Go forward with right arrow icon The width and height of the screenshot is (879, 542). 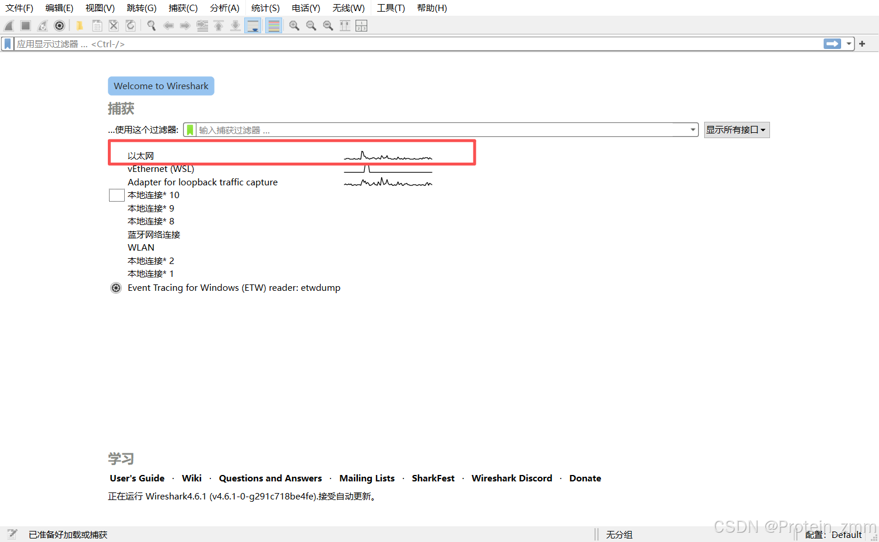[185, 26]
